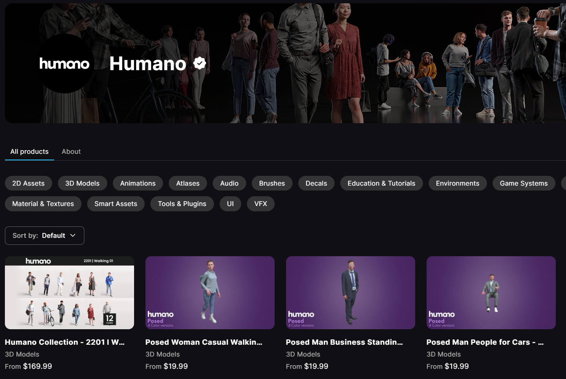Click 3D Models label under People for Cars
The height and width of the screenshot is (379, 566).
[444, 354]
